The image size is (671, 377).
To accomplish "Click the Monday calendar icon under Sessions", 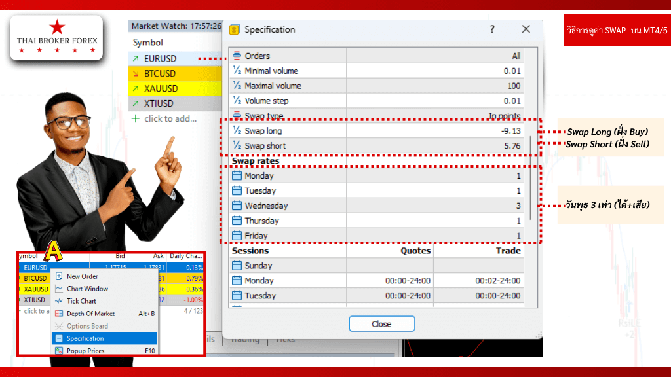I will tap(237, 280).
